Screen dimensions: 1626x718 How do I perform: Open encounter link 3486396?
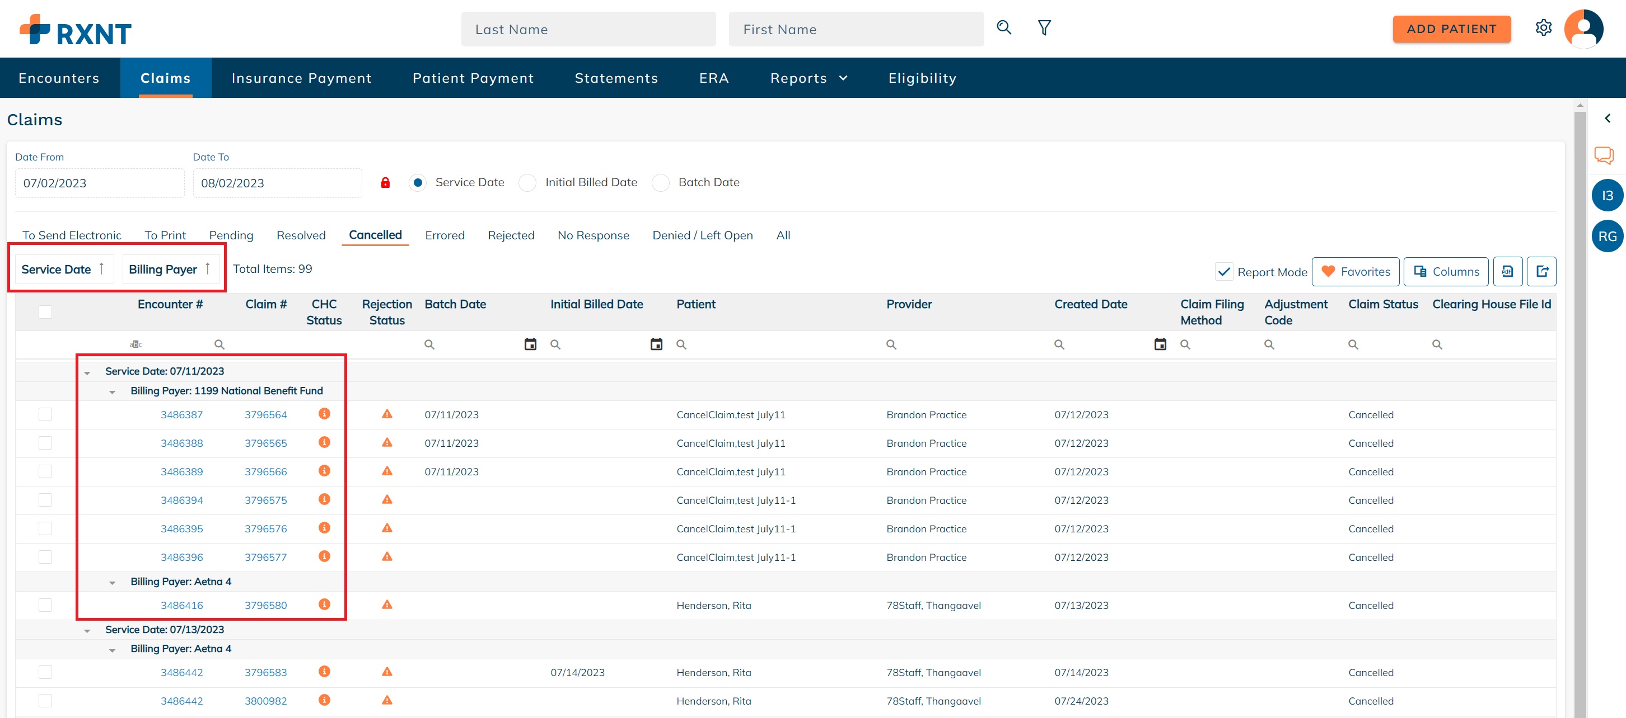pyautogui.click(x=182, y=558)
